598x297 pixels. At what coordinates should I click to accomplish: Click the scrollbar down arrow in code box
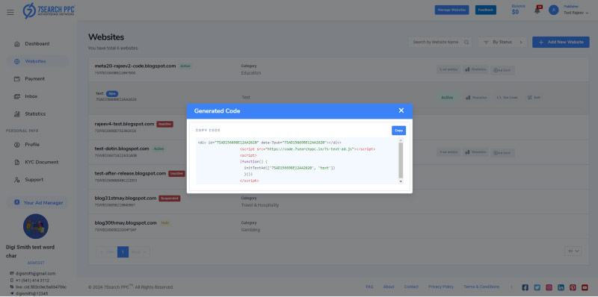pos(401,181)
